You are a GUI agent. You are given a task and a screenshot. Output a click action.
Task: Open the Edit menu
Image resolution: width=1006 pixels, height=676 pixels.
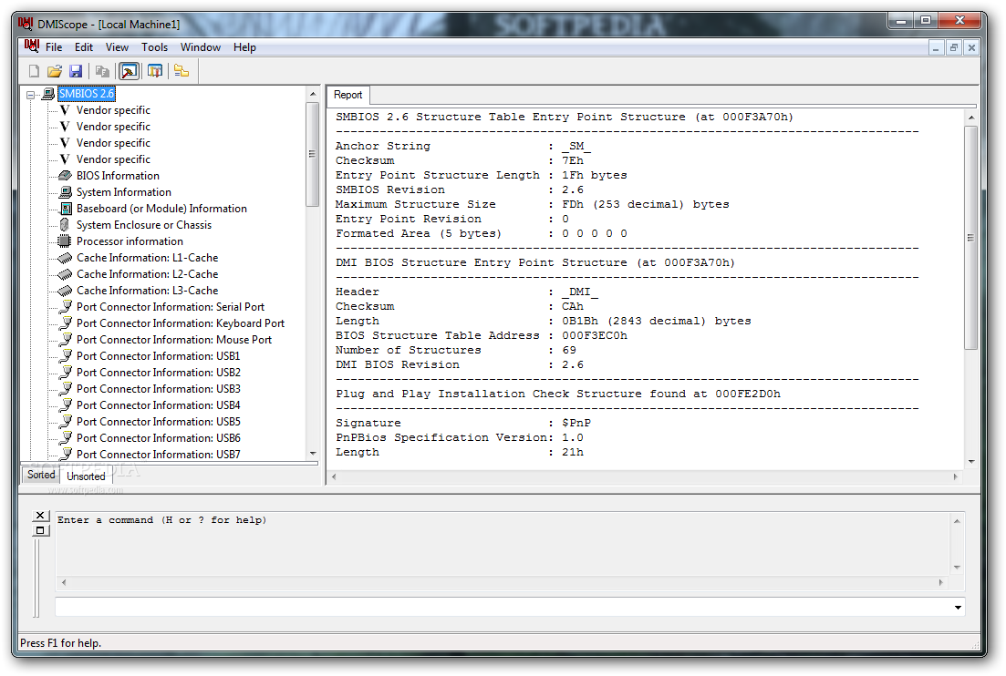83,46
